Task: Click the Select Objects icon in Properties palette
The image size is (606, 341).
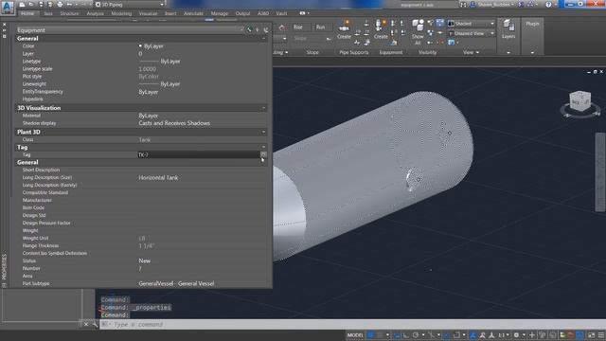Action: tap(258, 29)
